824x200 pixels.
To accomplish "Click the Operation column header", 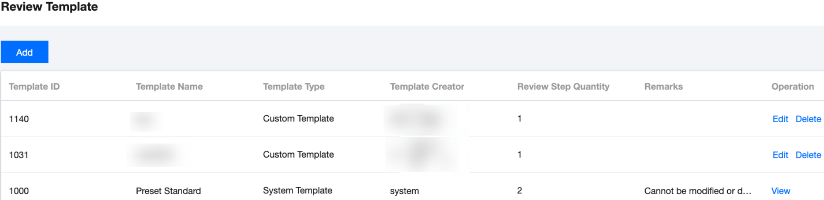I will 792,87.
